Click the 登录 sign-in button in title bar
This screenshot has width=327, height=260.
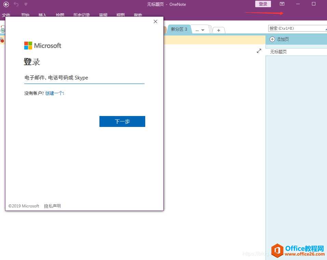pyautogui.click(x=263, y=4)
